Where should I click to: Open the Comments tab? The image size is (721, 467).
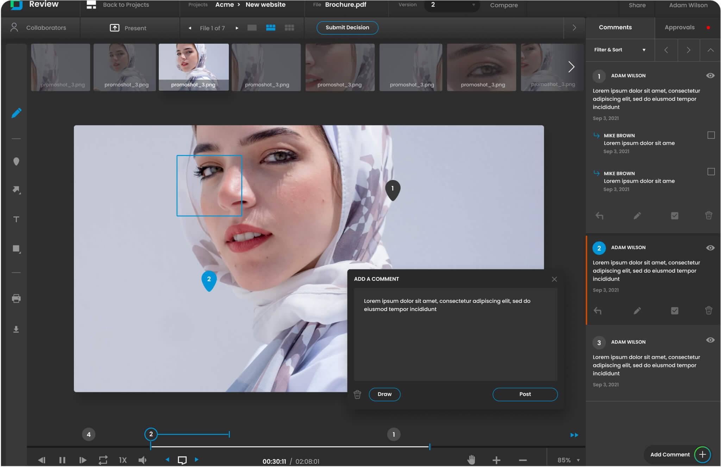(615, 27)
